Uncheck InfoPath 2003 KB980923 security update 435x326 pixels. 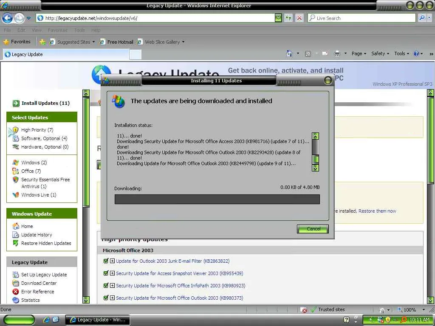106,286
